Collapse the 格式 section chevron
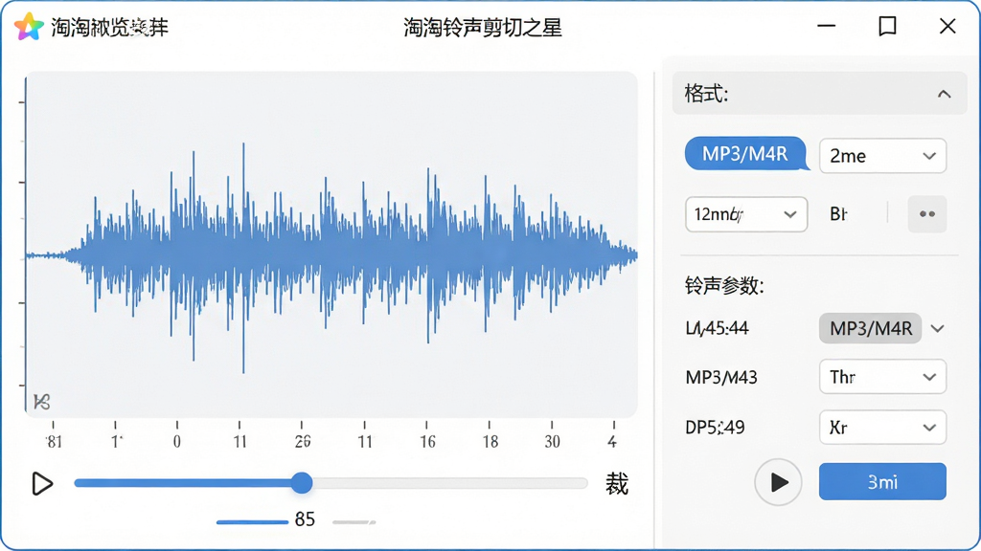981x551 pixels. [944, 95]
